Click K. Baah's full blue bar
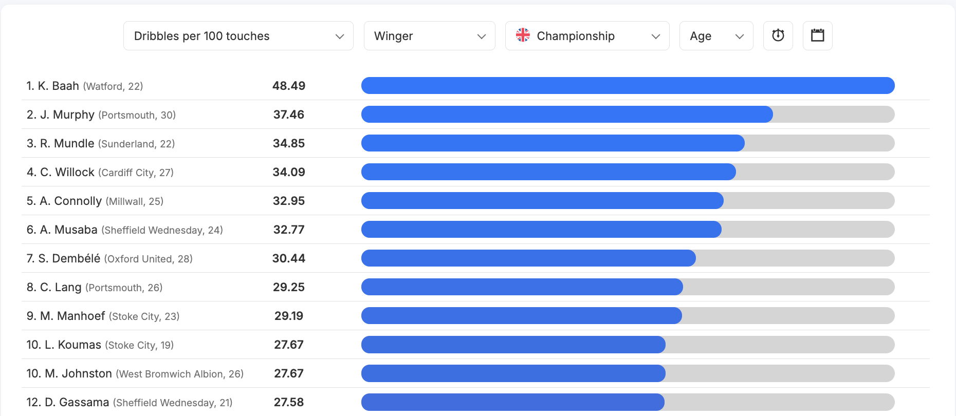The height and width of the screenshot is (416, 956). pyautogui.click(x=628, y=86)
